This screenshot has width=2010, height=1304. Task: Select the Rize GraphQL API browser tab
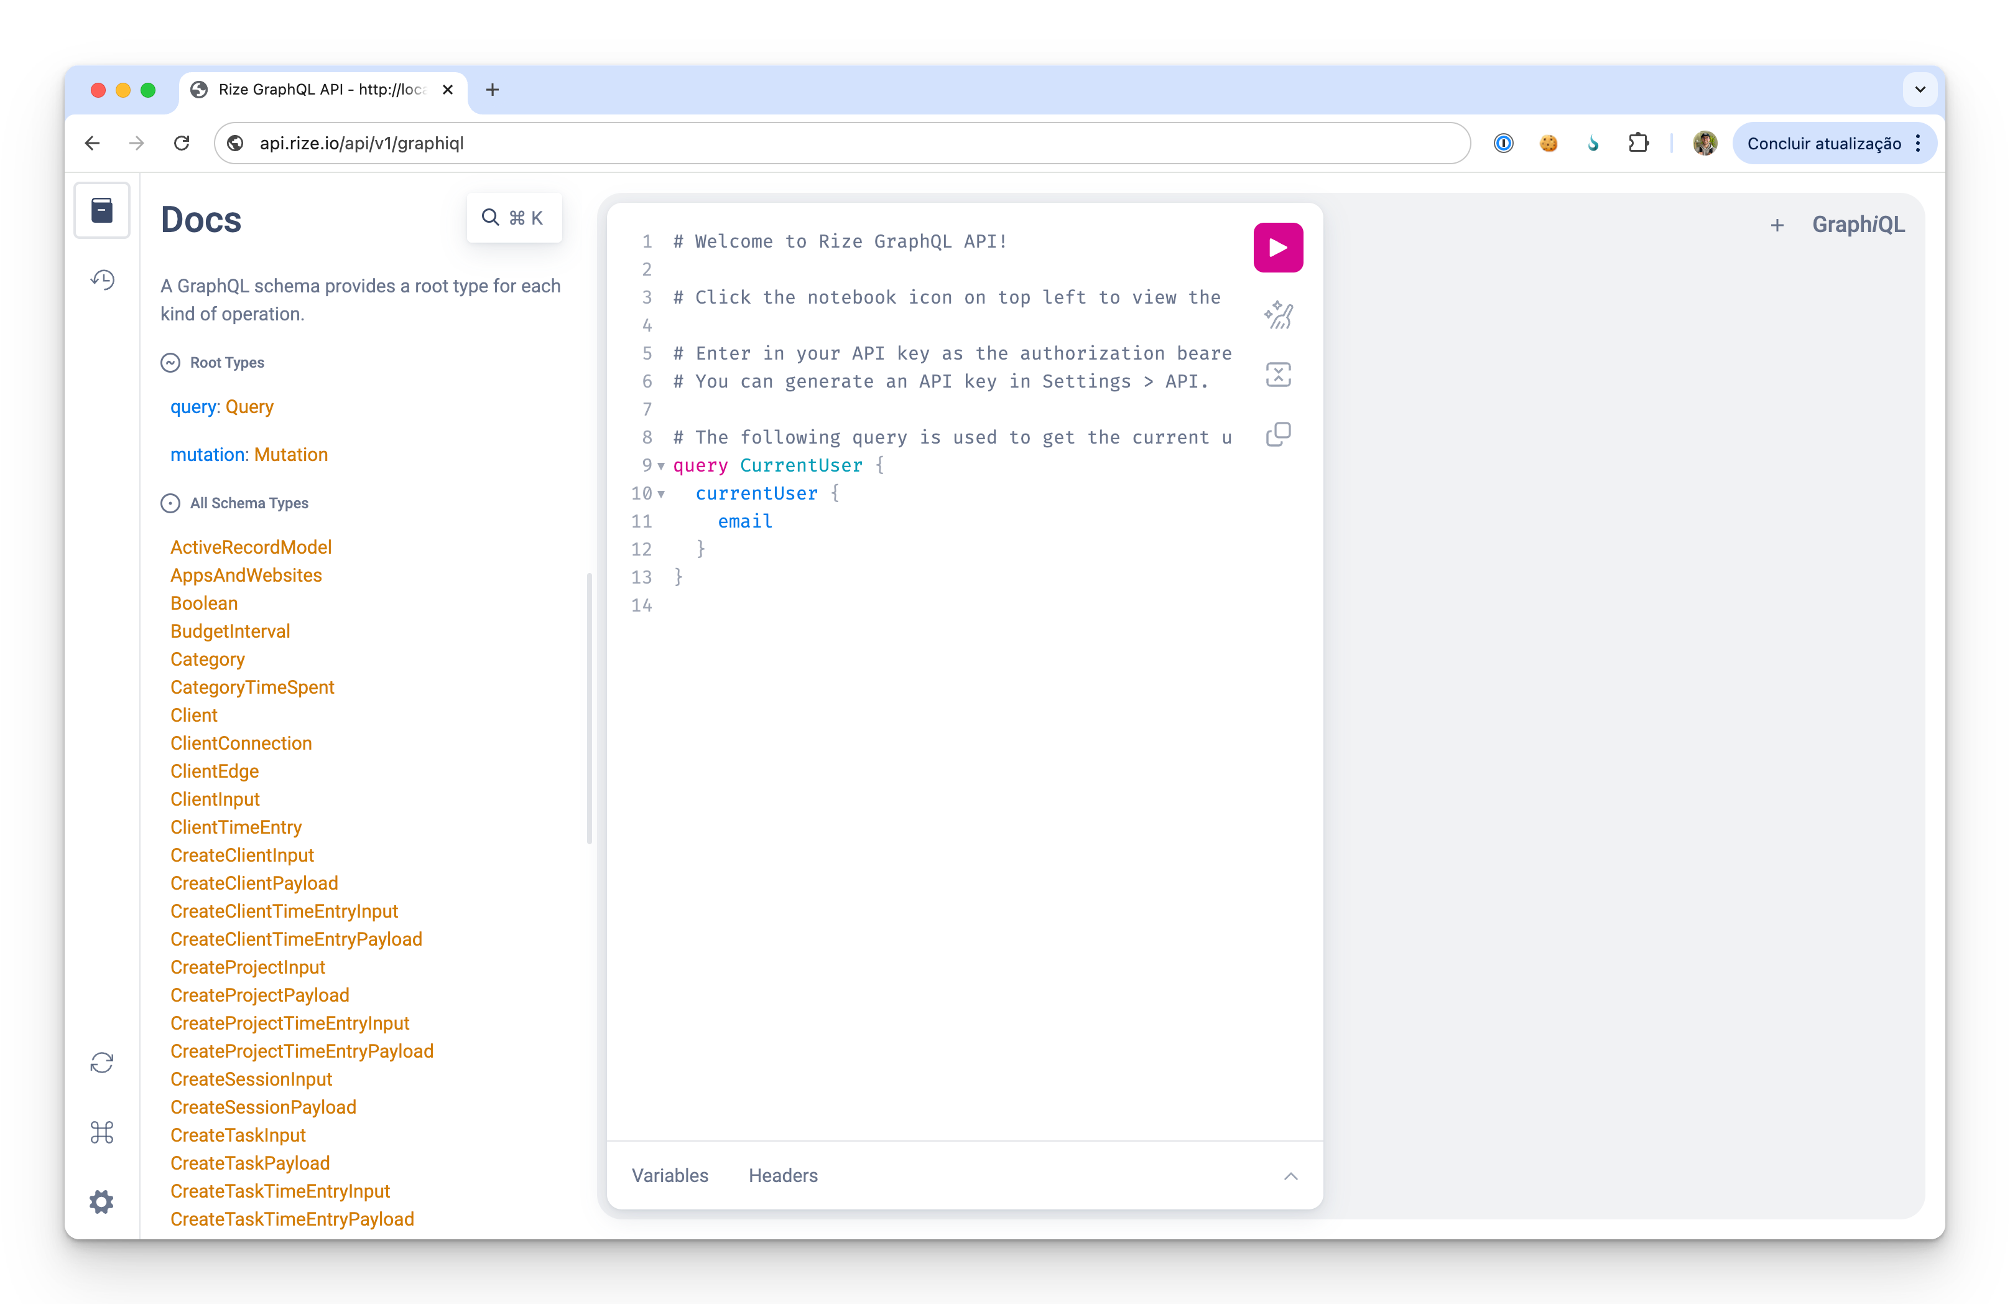click(322, 90)
